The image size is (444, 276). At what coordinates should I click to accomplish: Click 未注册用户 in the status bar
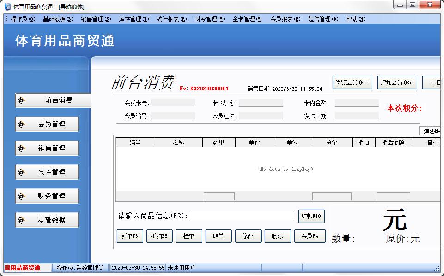[182, 268]
